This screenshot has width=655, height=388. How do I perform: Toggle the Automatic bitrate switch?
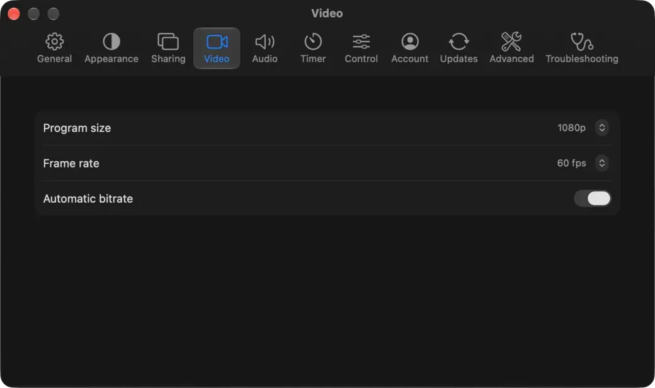click(592, 198)
